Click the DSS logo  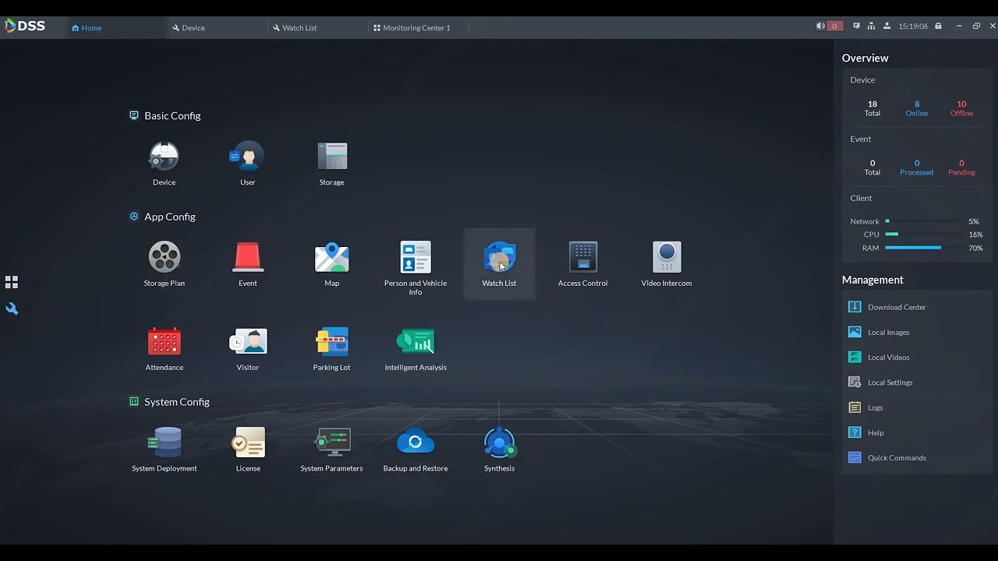click(25, 26)
